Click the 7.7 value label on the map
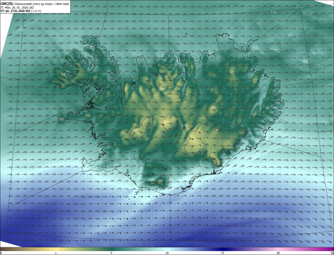 coord(134,53)
